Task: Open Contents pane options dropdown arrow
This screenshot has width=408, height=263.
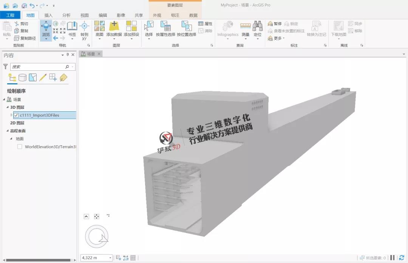Action: point(62,55)
